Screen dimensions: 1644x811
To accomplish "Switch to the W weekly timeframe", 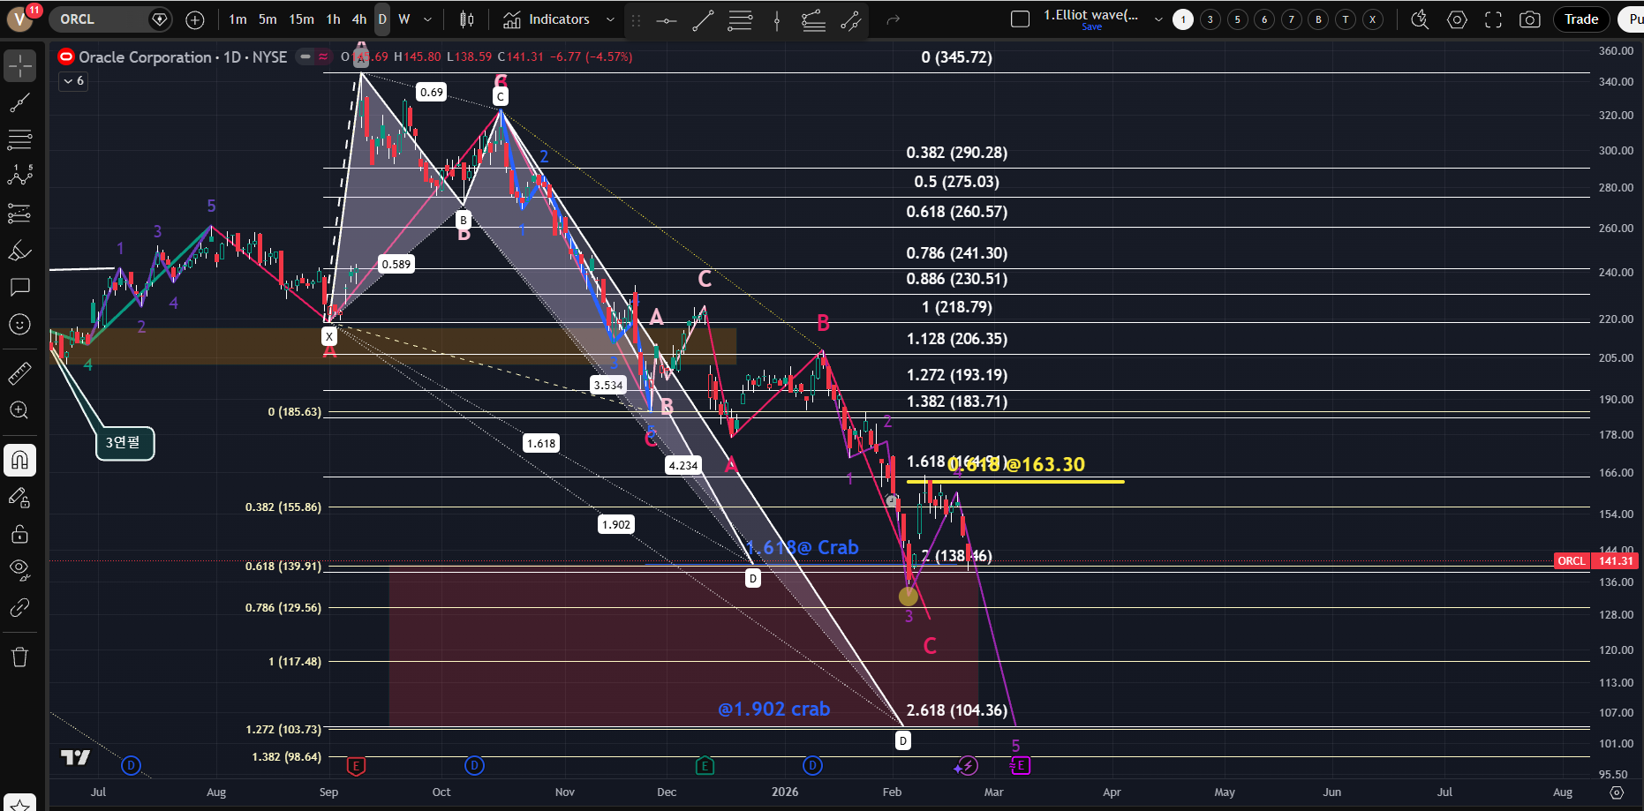I will (404, 19).
